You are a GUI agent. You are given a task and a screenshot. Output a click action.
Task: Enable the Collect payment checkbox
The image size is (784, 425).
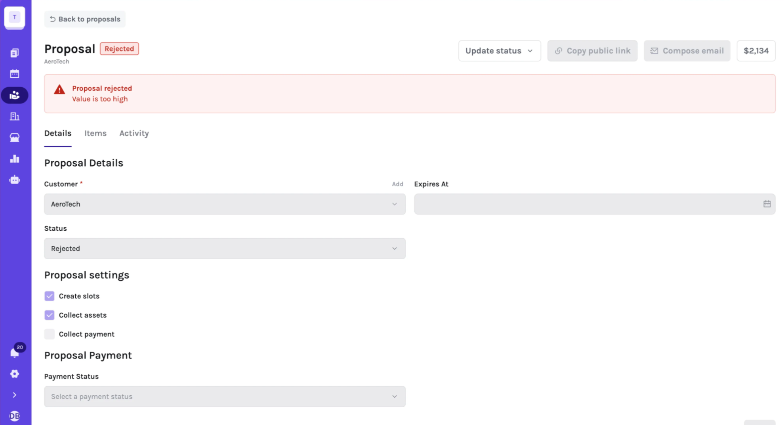[x=50, y=334]
